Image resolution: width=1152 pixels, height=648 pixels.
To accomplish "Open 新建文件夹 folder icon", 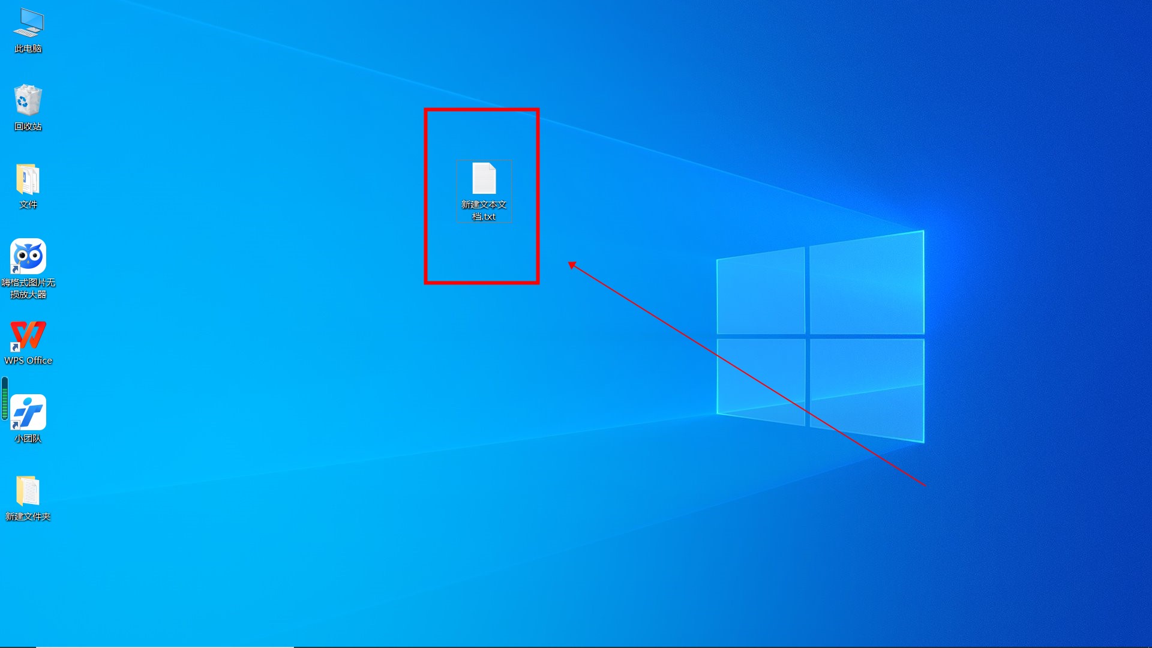I will pos(28,493).
